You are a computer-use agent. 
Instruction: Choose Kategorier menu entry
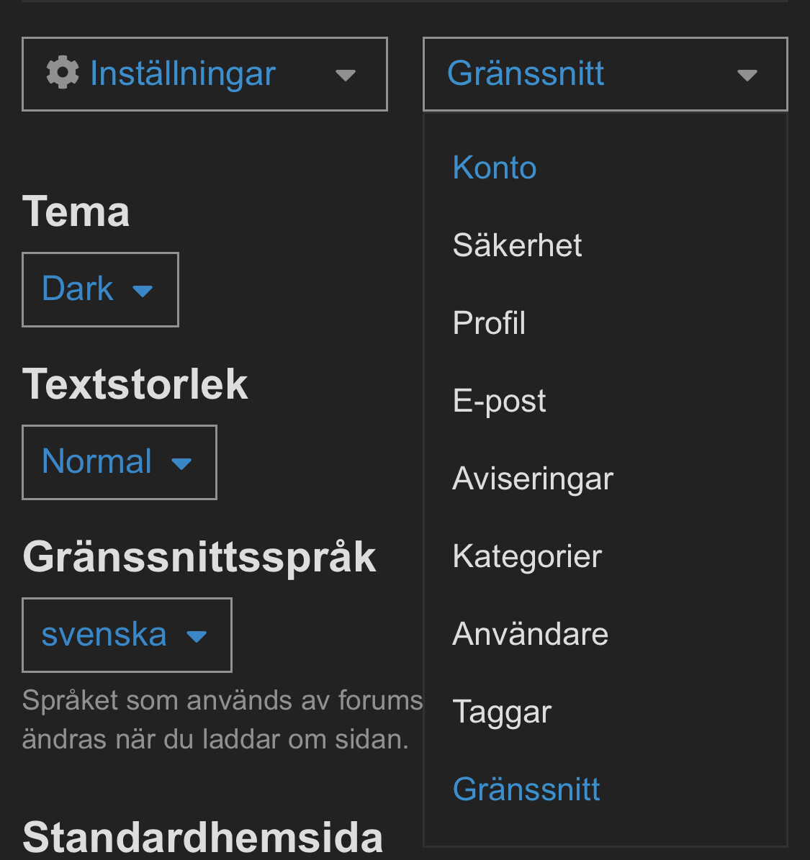point(527,556)
